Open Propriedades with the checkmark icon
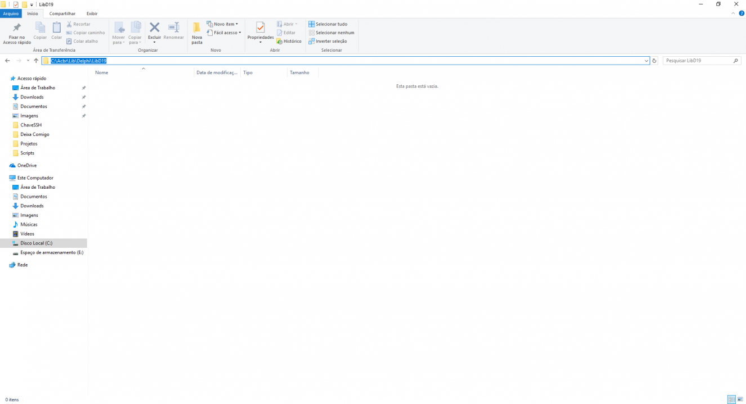The width and height of the screenshot is (746, 404). 260,28
